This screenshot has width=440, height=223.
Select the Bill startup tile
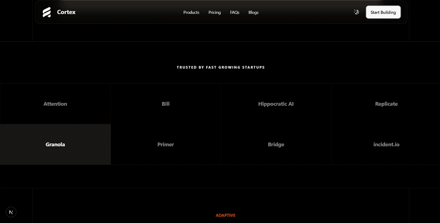pos(166,104)
